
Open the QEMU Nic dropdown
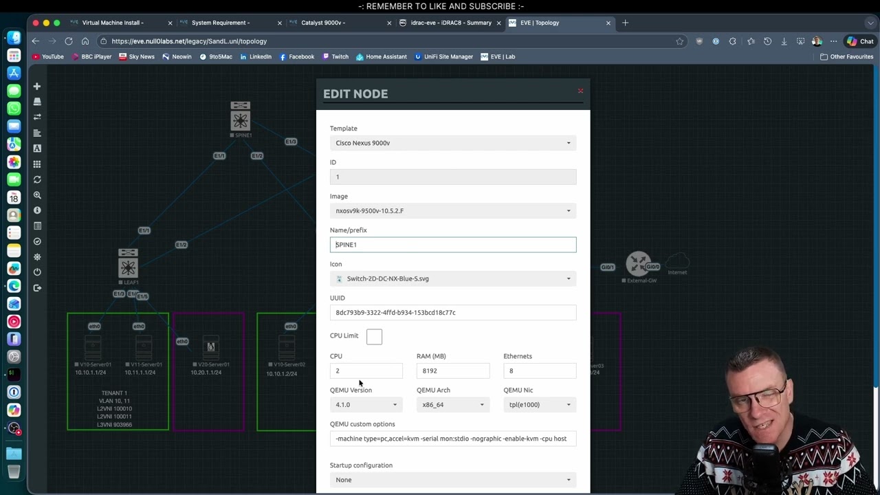point(540,405)
